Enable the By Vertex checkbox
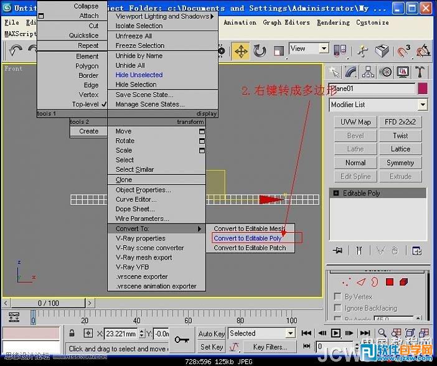 point(338,297)
